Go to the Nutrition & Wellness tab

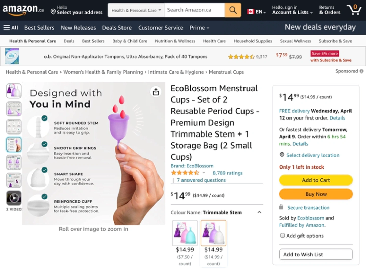pos(175,41)
